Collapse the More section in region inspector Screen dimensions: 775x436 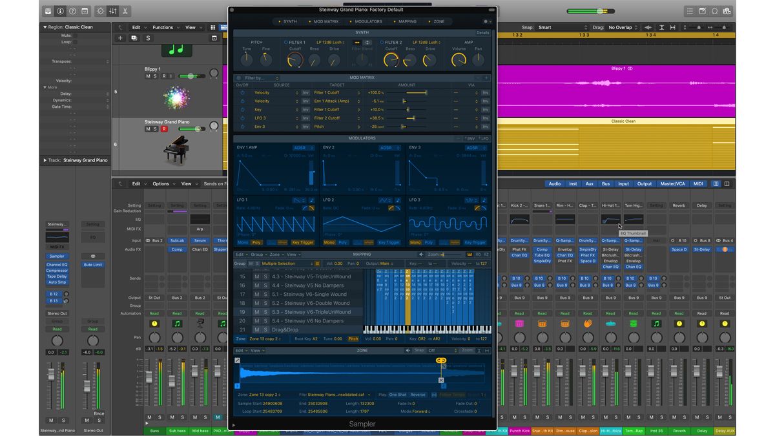tap(45, 87)
